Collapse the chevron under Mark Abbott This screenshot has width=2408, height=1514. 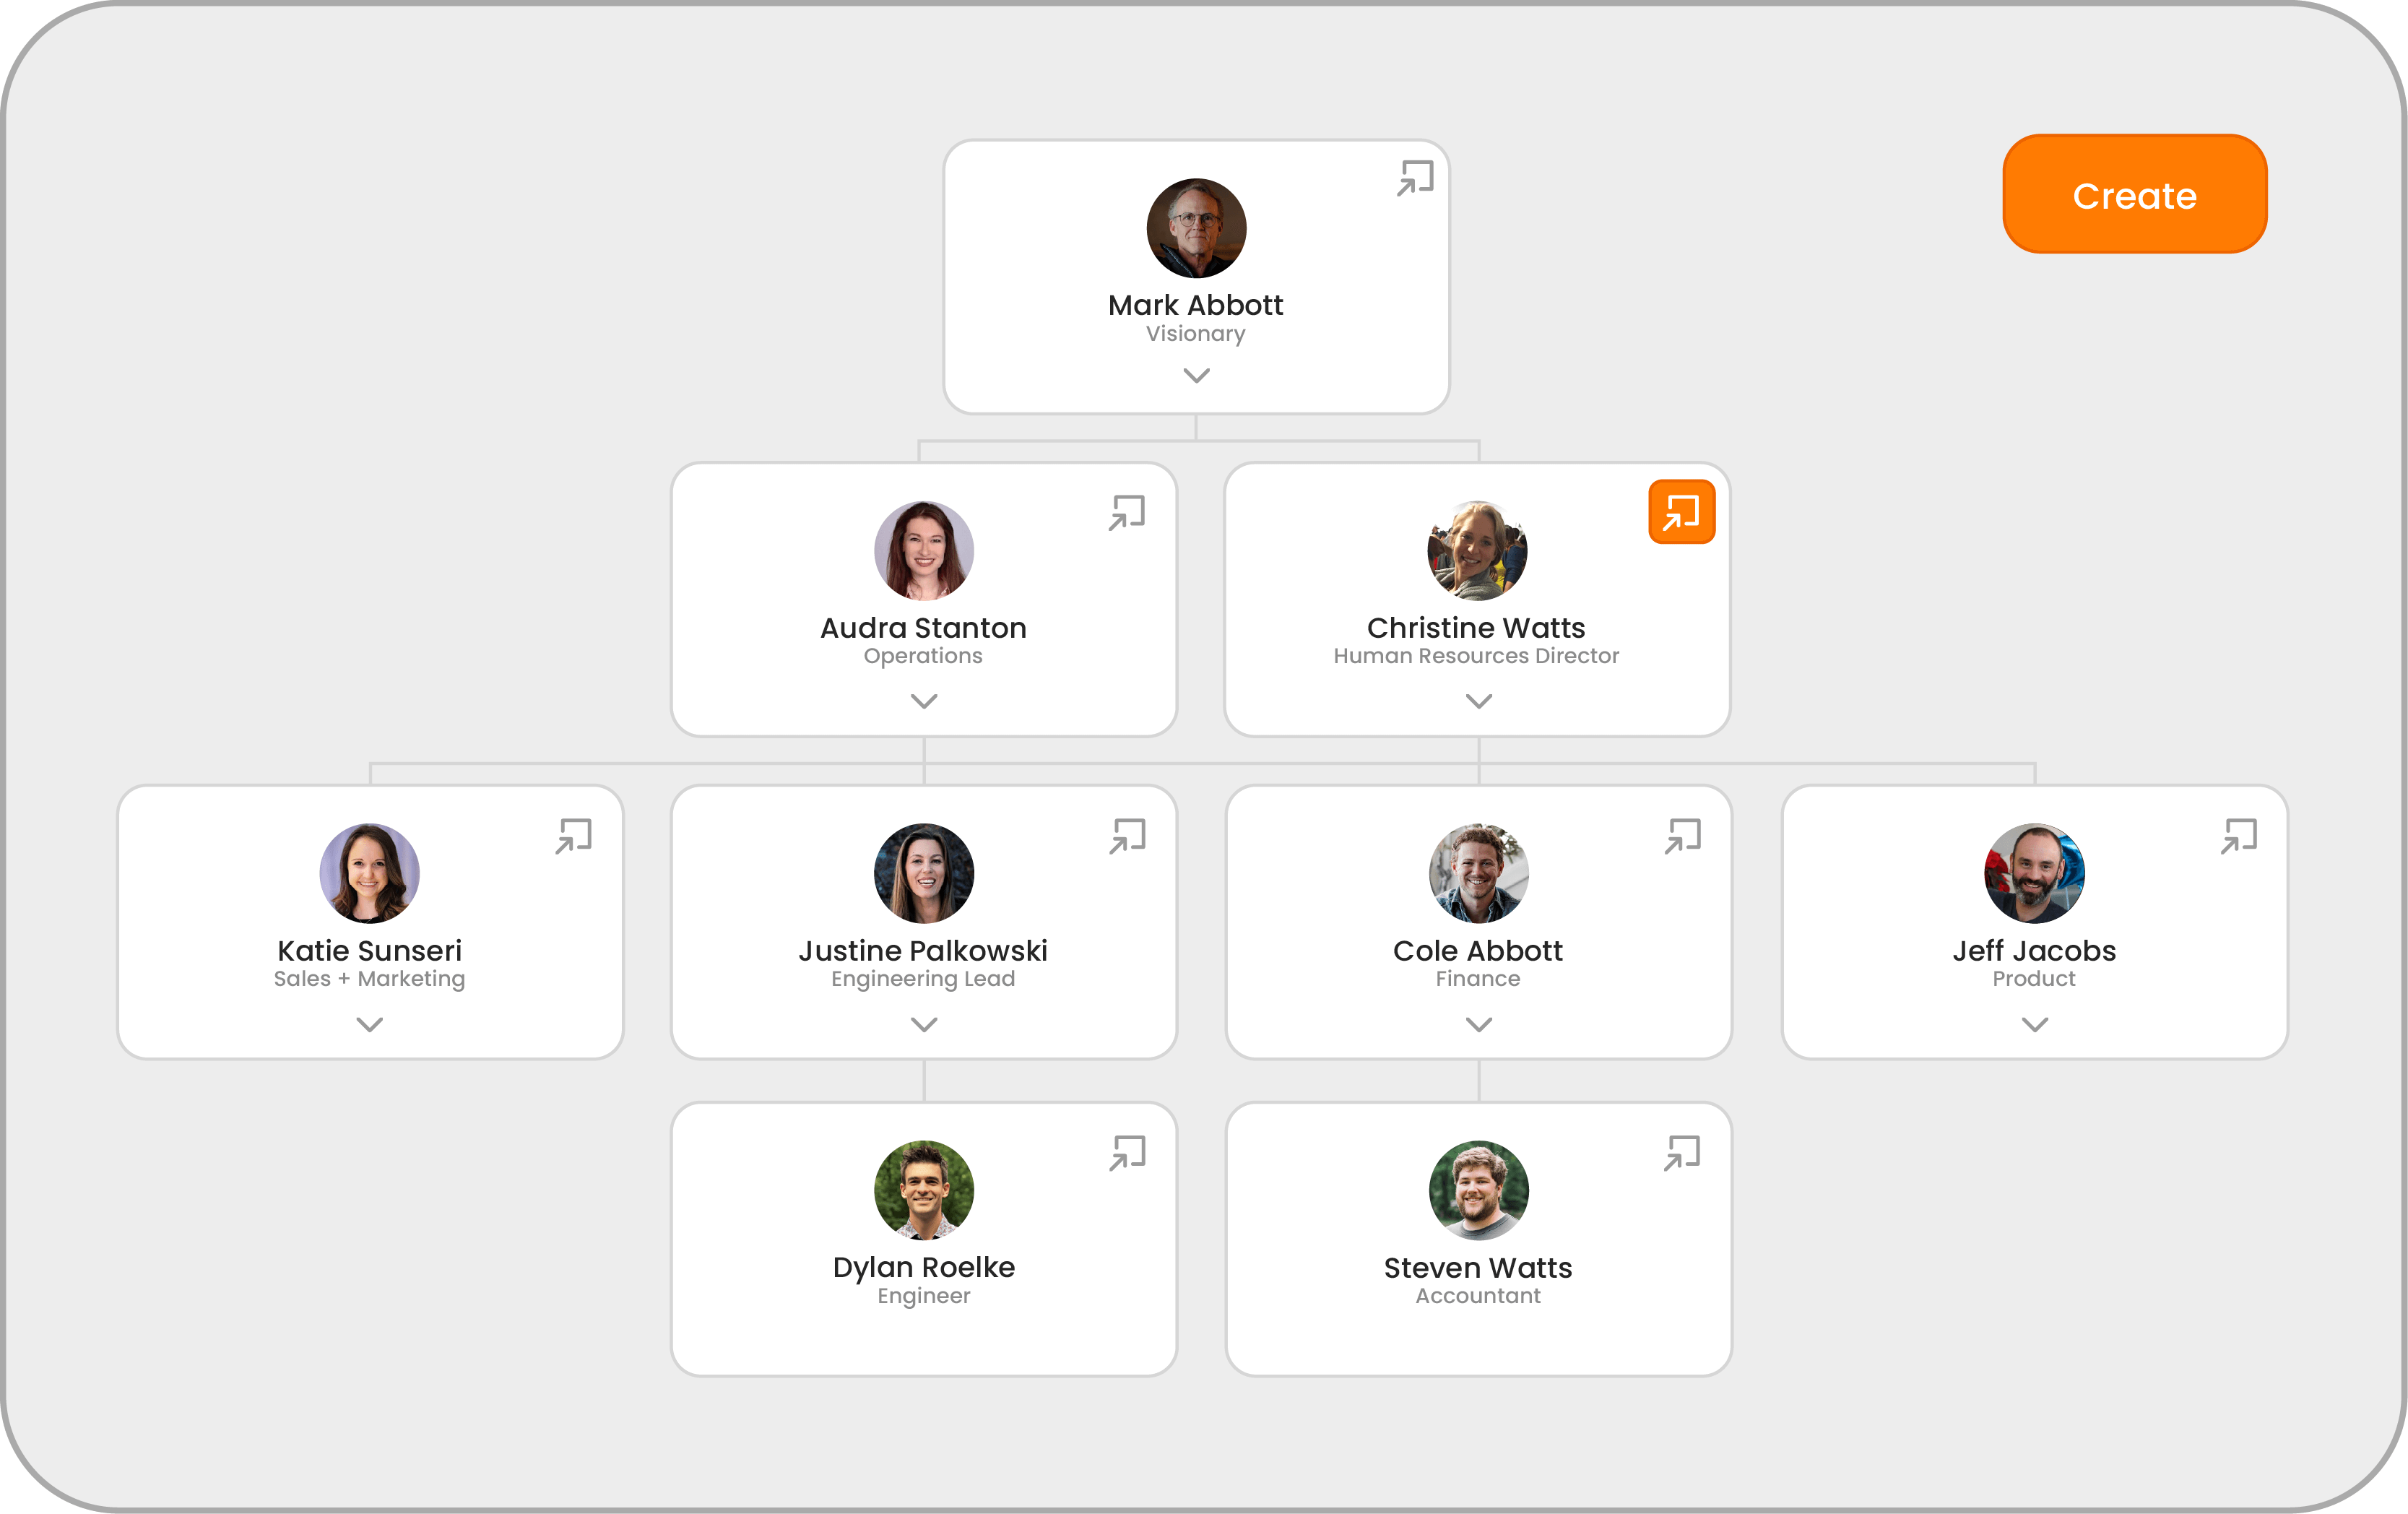pos(1196,375)
